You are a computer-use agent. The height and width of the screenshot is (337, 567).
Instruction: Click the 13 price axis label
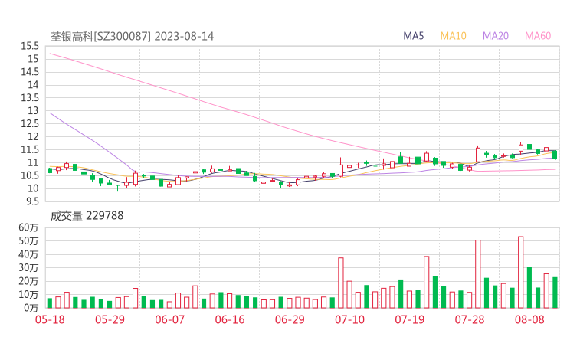pyautogui.click(x=33, y=111)
